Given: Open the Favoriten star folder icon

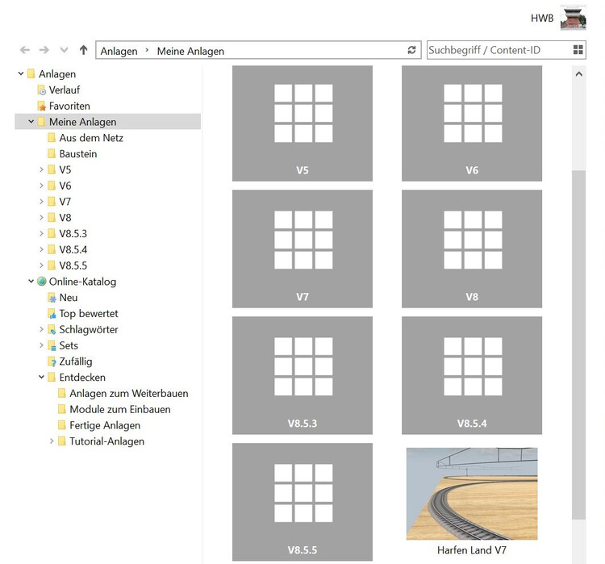Looking at the screenshot, I should [42, 106].
